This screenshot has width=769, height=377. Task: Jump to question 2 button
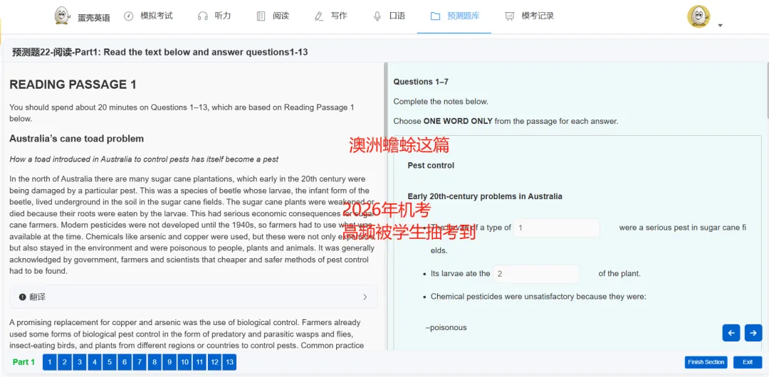[64, 362]
